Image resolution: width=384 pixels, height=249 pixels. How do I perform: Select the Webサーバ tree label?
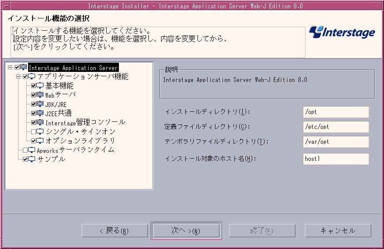point(61,95)
